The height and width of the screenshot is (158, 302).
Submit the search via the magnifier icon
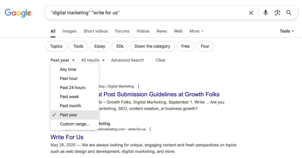point(289,13)
